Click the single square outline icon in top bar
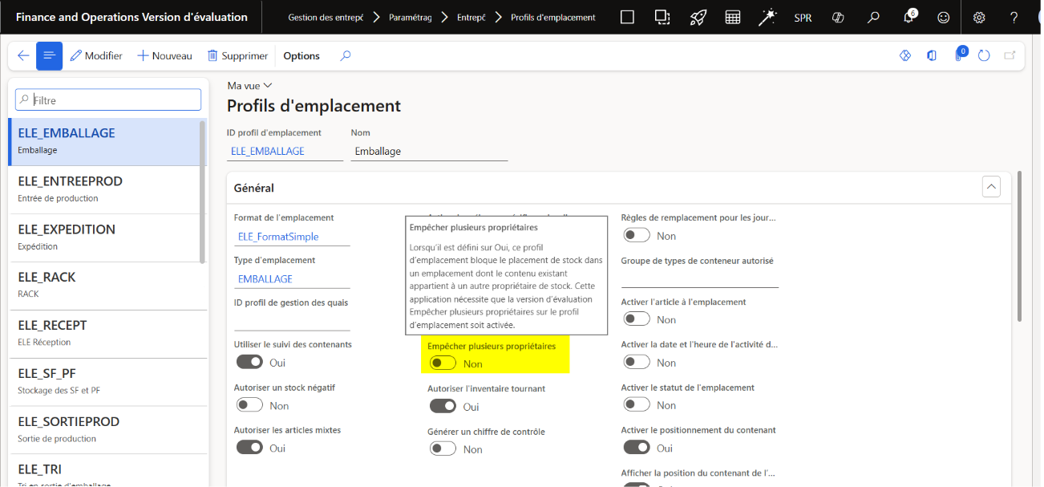1044x487 pixels. [628, 18]
